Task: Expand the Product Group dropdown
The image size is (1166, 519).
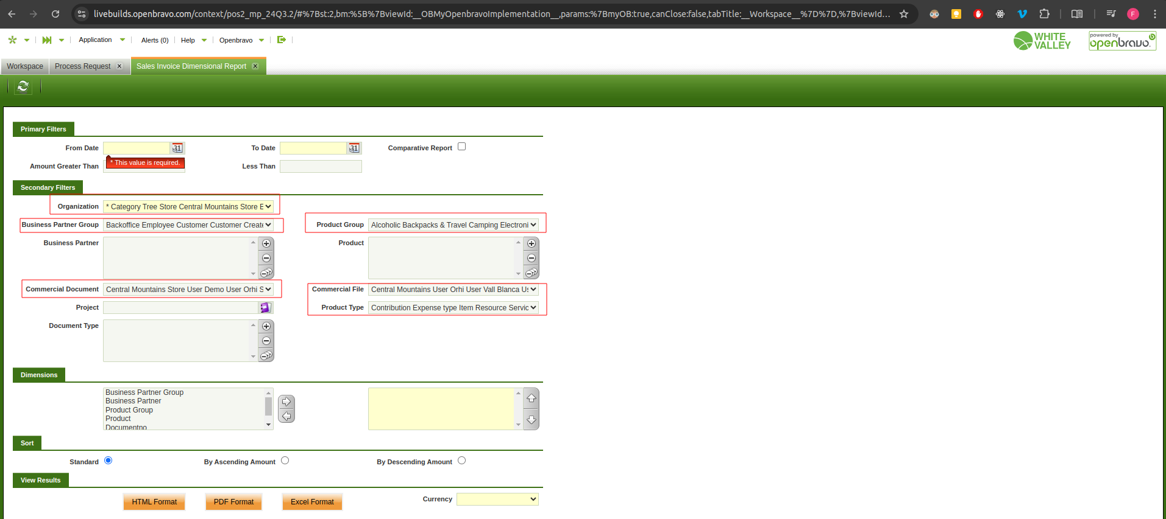Action: tap(453, 225)
